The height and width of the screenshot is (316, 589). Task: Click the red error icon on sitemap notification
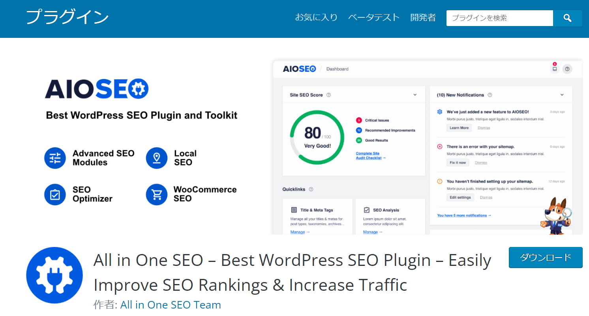440,147
